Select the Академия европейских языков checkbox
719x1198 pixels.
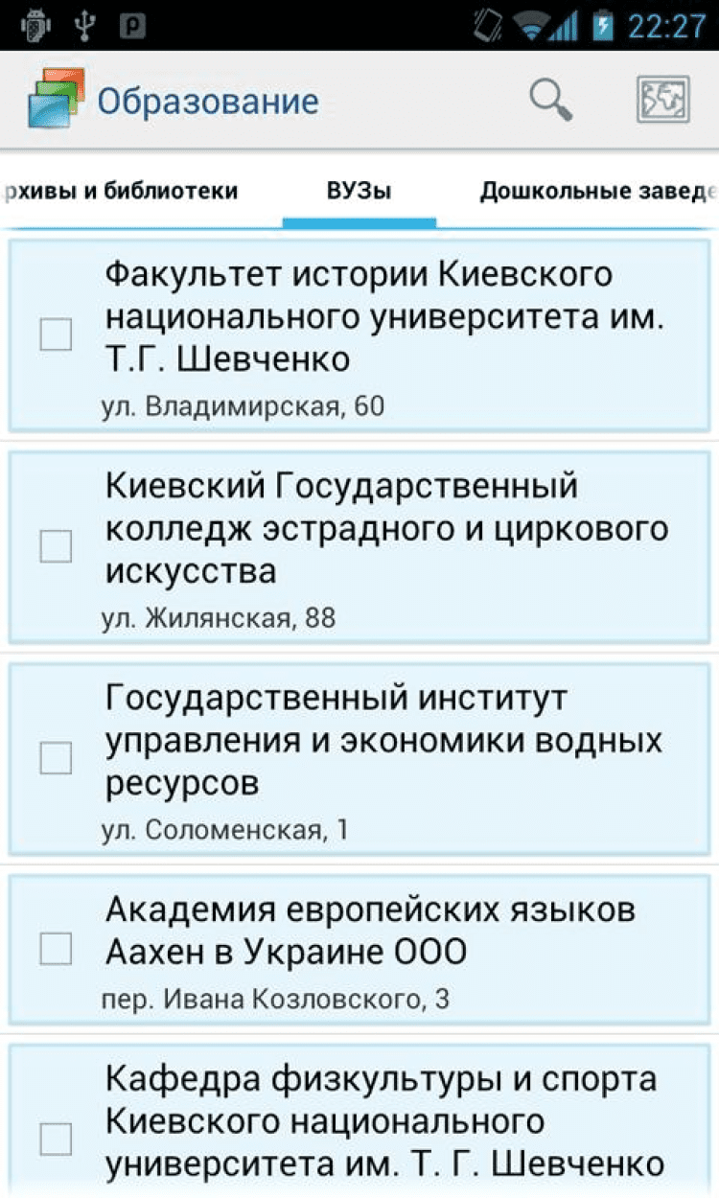pos(56,949)
